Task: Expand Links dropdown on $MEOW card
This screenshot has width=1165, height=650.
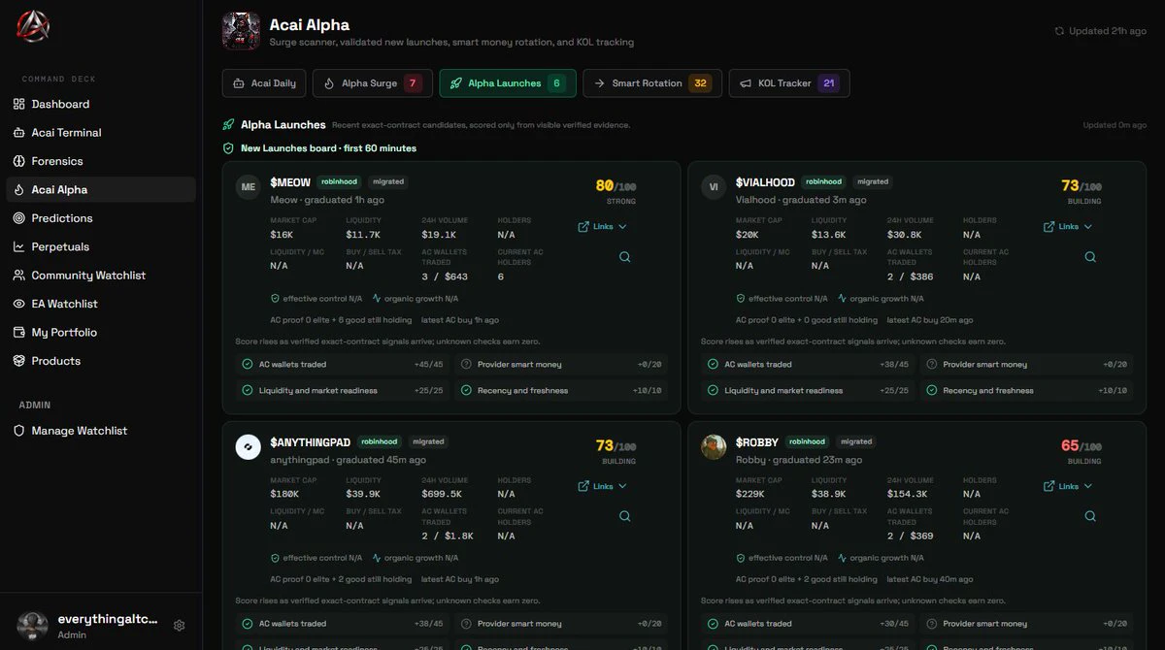Action: (603, 227)
